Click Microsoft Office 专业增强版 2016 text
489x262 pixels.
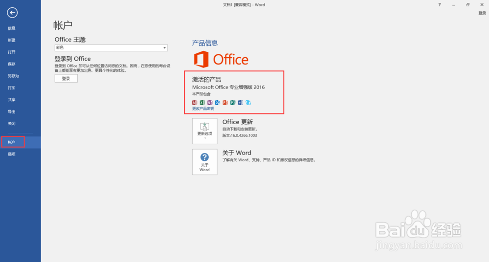coord(228,87)
